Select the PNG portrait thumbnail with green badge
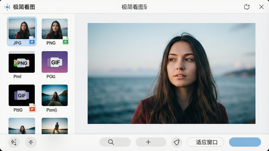This screenshot has width=269, height=151. click(x=55, y=29)
